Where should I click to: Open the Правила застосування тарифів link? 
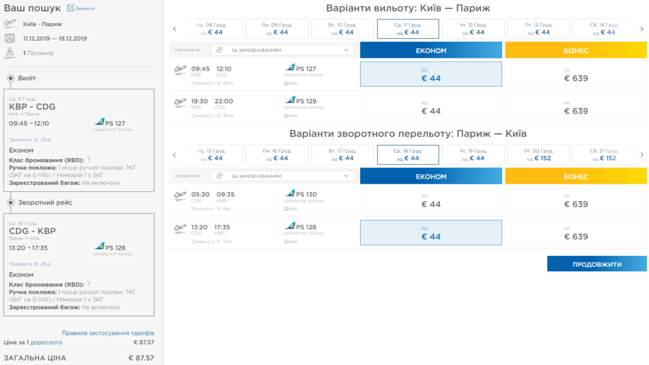pyautogui.click(x=108, y=333)
